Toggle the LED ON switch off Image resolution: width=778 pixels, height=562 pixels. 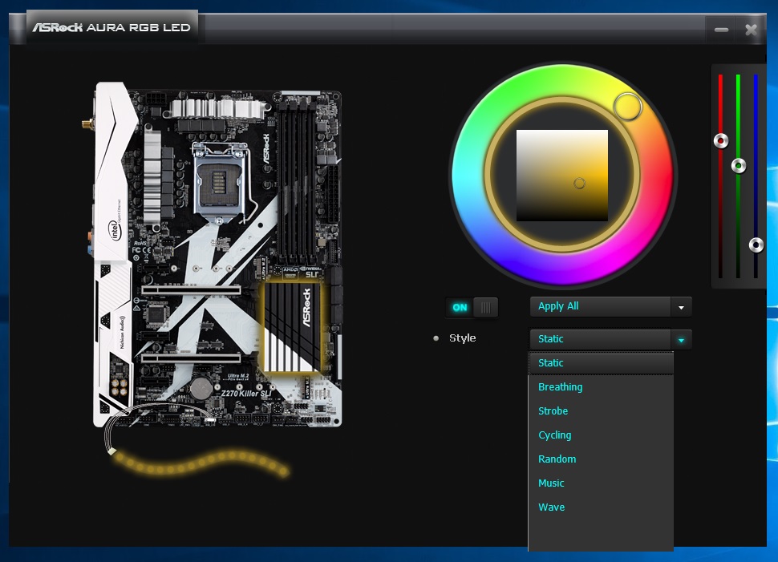pyautogui.click(x=472, y=308)
